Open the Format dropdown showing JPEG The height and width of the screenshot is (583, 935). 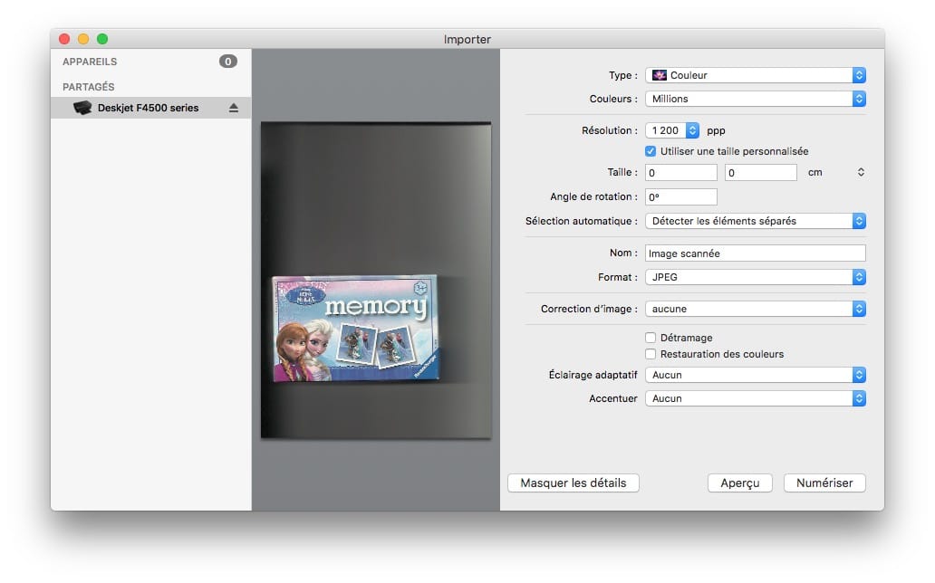point(755,277)
